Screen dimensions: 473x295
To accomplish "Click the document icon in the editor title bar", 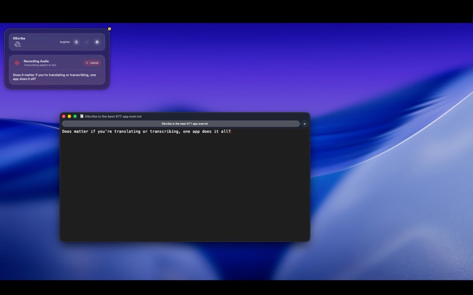I will [x=82, y=116].
